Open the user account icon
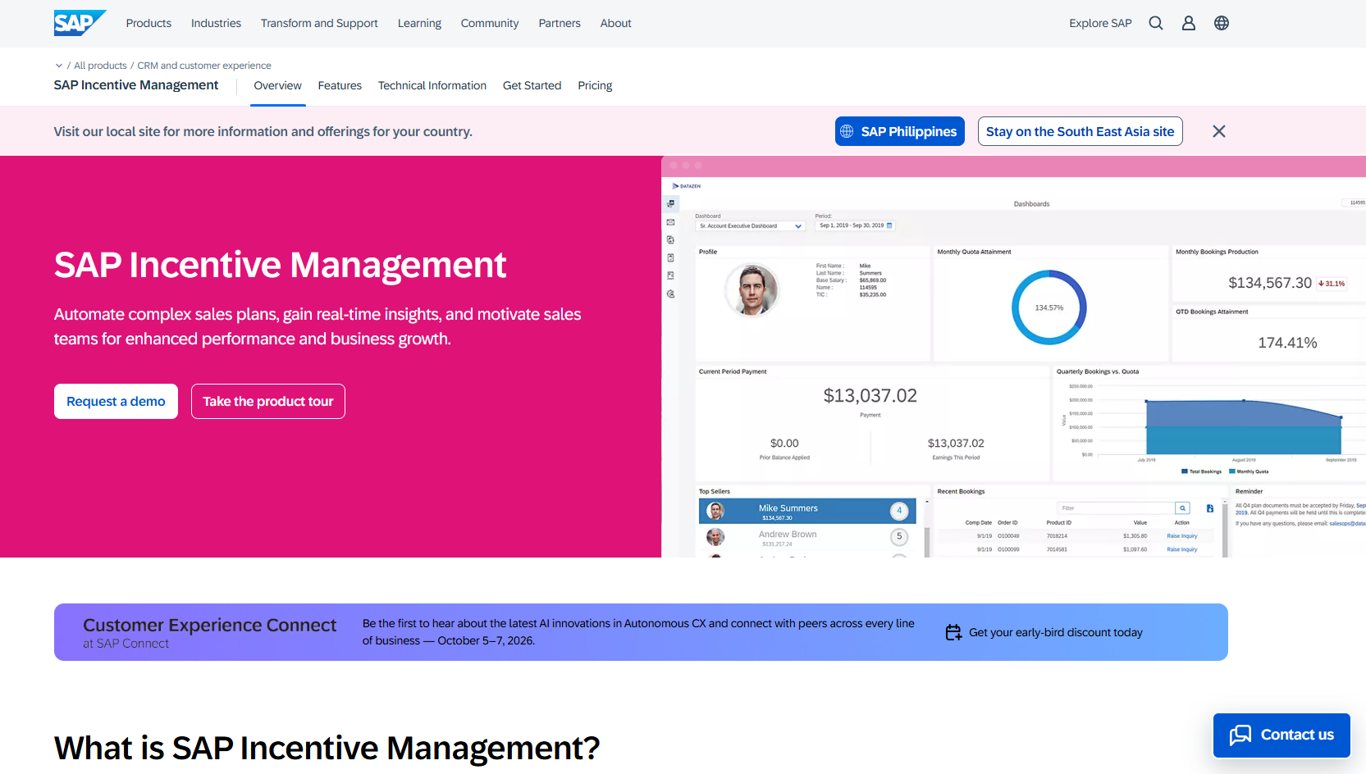 pyautogui.click(x=1189, y=23)
